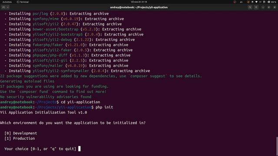Click the terminal cursor after 'to quit]'
This screenshot has height=156, width=278.
(79, 149)
